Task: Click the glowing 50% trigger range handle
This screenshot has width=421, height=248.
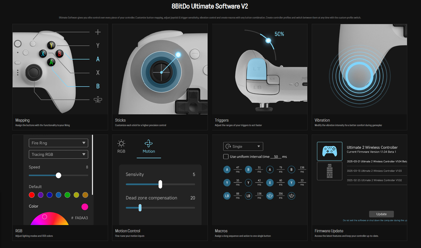Action: tap(268, 41)
